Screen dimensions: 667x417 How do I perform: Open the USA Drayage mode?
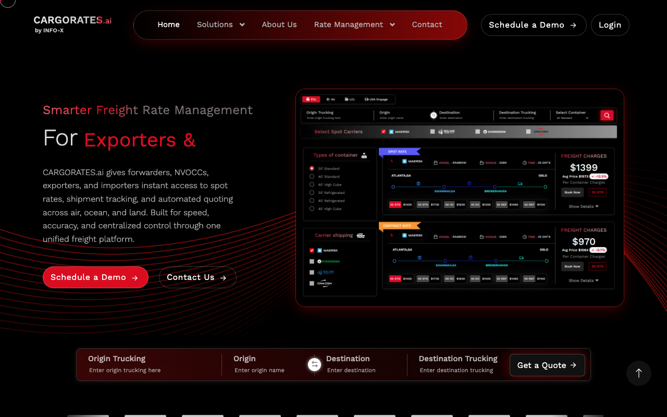[376, 100]
